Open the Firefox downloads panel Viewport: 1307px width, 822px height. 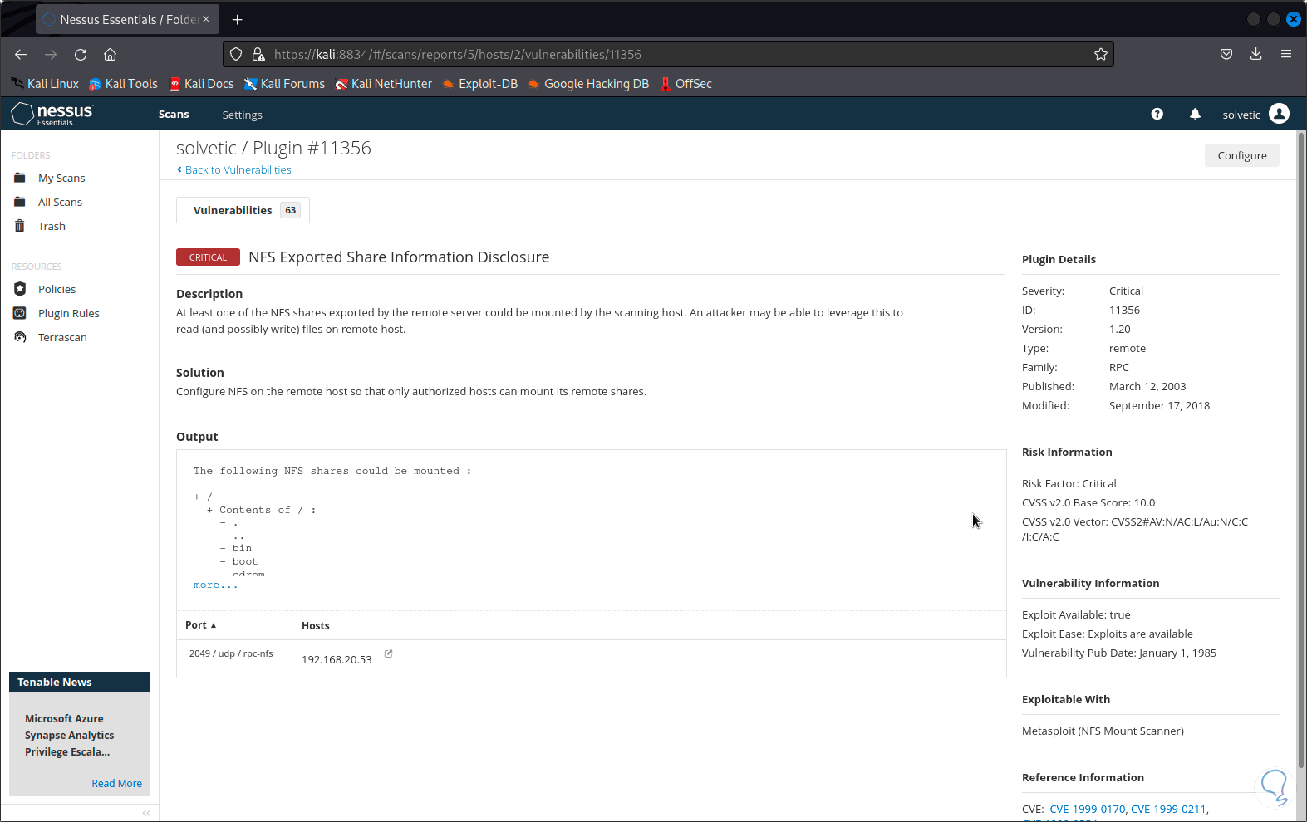click(1255, 54)
